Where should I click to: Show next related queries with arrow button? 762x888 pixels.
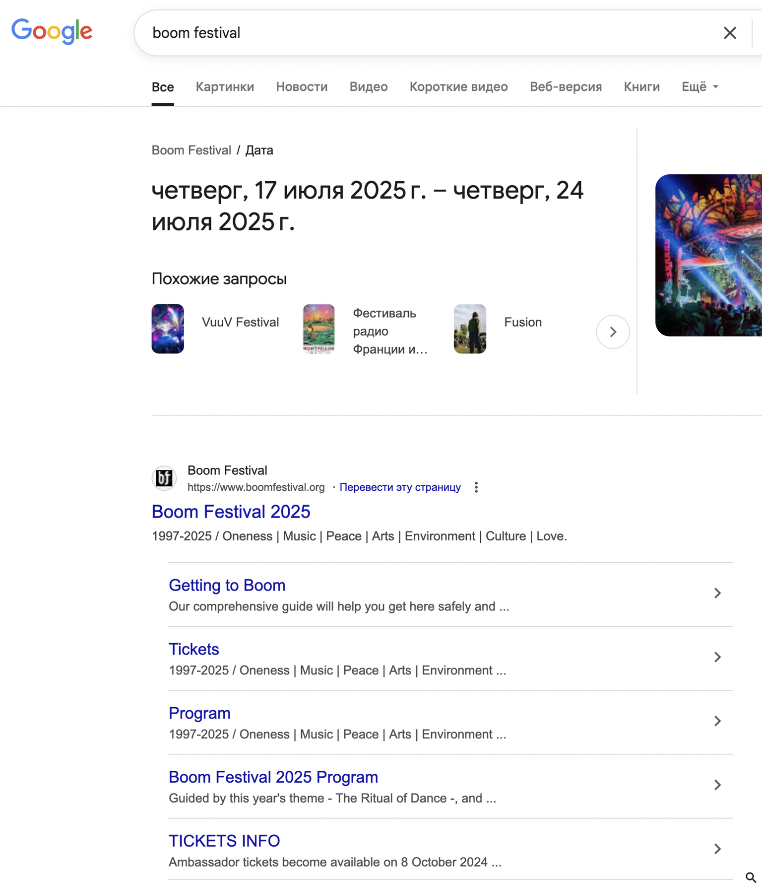point(613,332)
